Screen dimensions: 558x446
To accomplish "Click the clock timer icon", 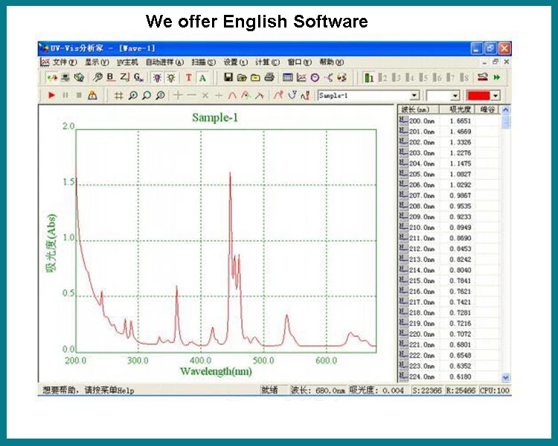I will pos(315,77).
